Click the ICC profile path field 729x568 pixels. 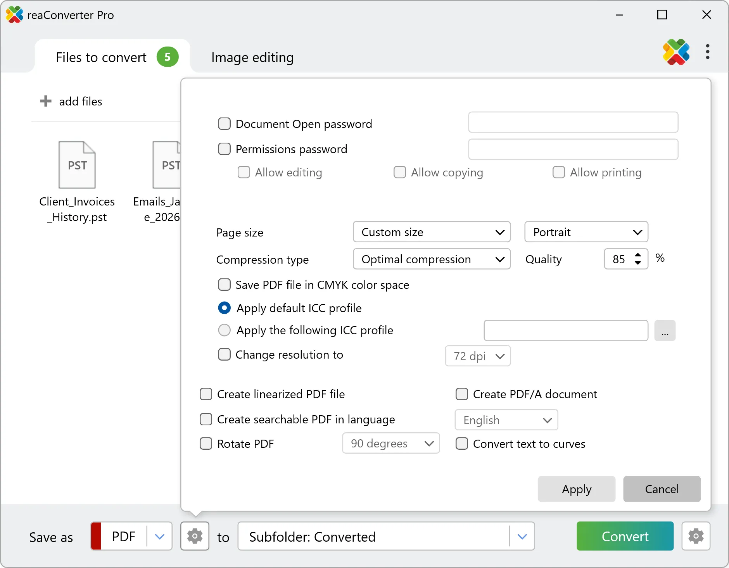[566, 330]
